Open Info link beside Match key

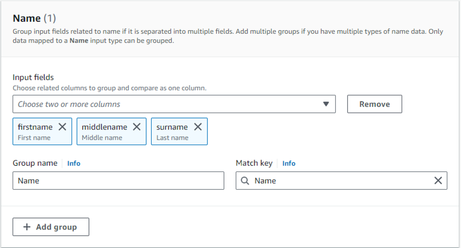click(289, 163)
